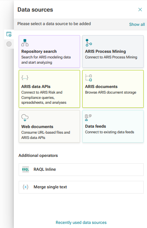Viewport: 147px width, 228px height.
Task: Click the ARIS Process Mining branch icon
Action: [89, 43]
